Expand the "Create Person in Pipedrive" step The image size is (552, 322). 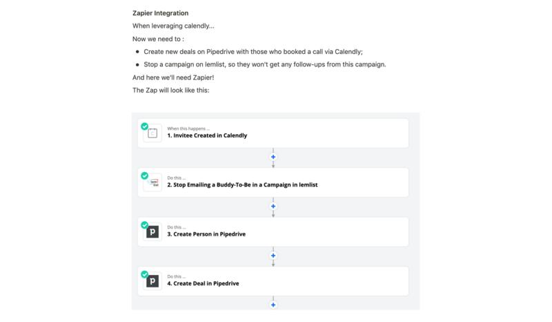click(x=206, y=234)
